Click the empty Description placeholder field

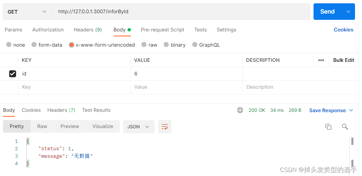tap(300, 87)
